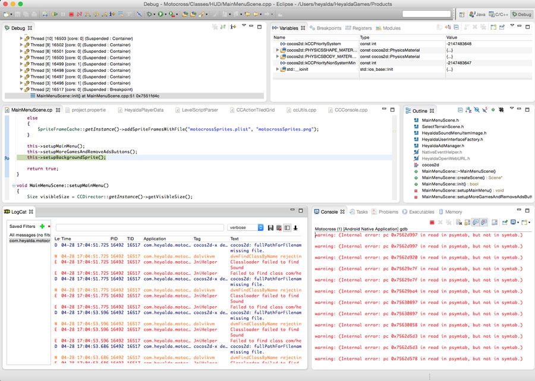Click Collapse All icon in Variables view

click(x=456, y=27)
